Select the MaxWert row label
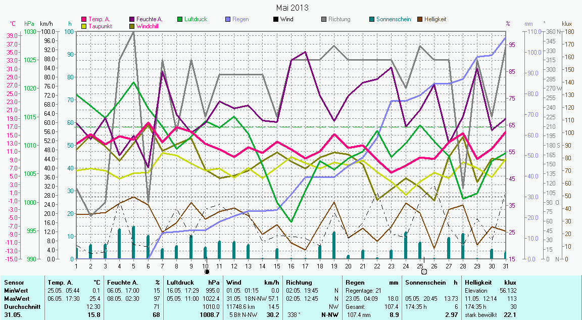Viewport: 582px width, 320px height. pyautogui.click(x=16, y=299)
